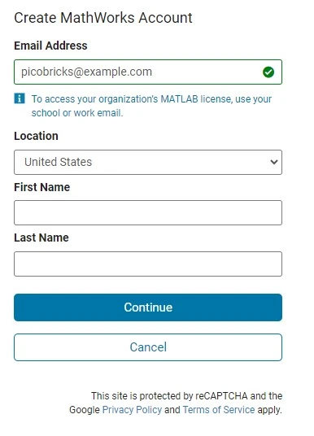The height and width of the screenshot is (436, 314).
Task: Click the Email Address label
Action: click(x=50, y=46)
